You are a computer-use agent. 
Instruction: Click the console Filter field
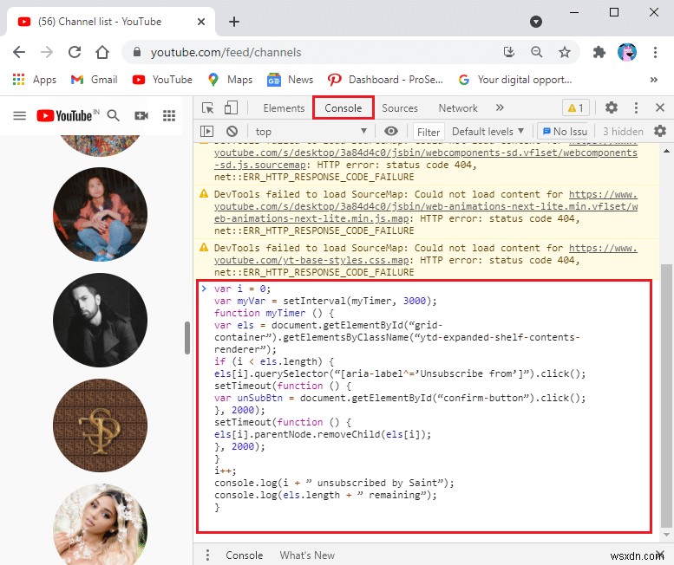pos(429,132)
